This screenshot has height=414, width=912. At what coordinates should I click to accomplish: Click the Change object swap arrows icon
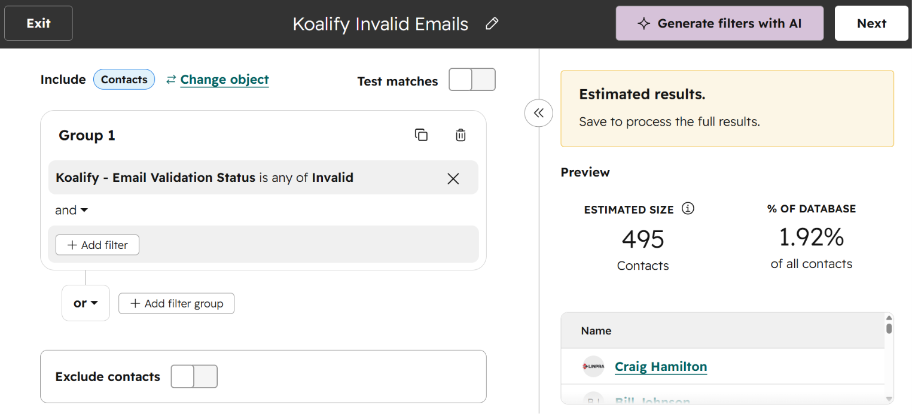(x=171, y=80)
